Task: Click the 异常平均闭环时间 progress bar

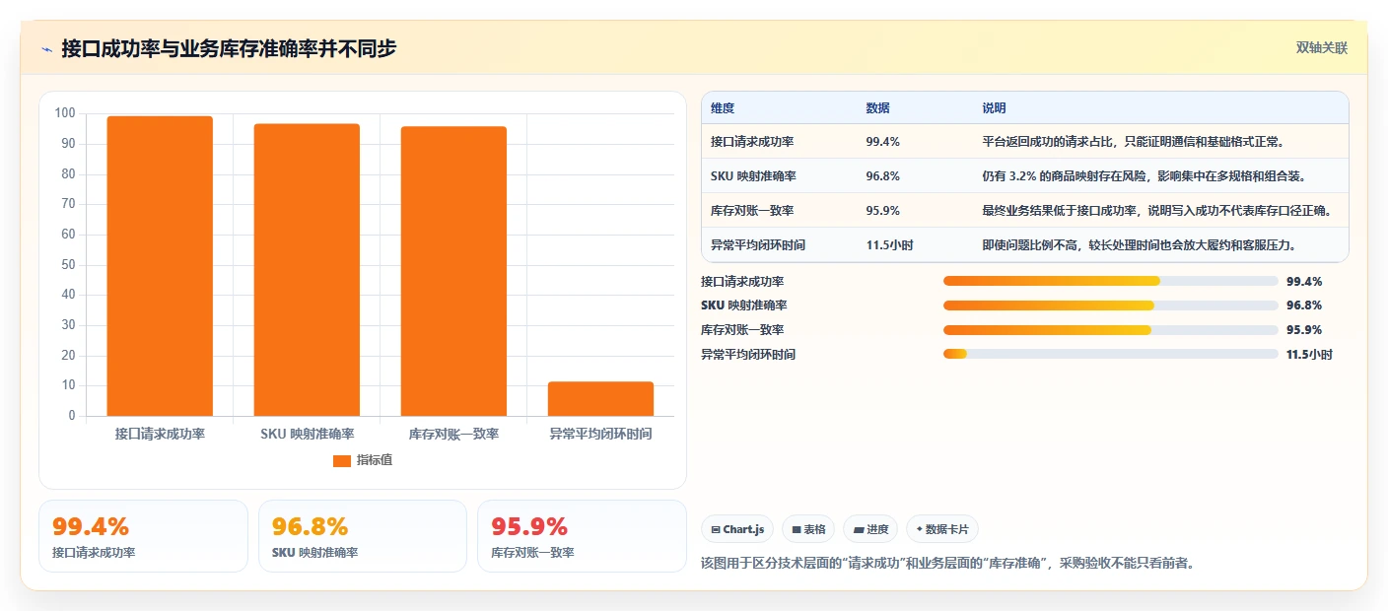Action: tap(1110, 354)
